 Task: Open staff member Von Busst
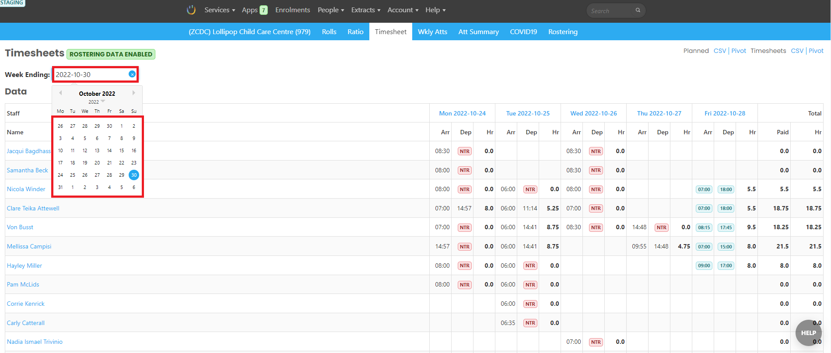point(20,227)
